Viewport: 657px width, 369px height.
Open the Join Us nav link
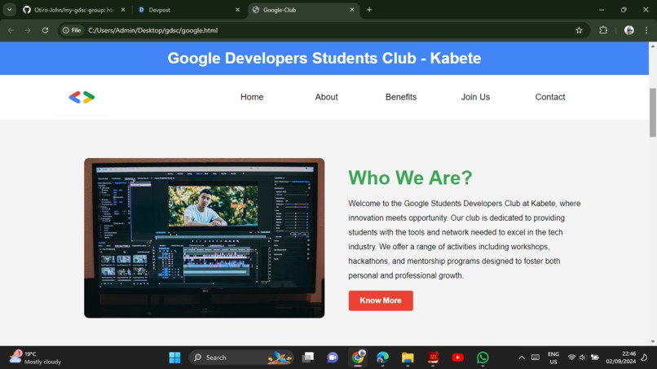click(475, 97)
